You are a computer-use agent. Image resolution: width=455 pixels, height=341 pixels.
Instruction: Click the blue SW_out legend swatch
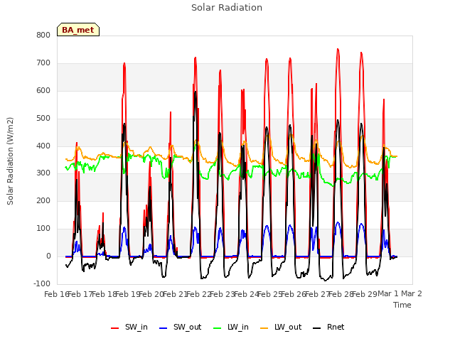click(164, 328)
